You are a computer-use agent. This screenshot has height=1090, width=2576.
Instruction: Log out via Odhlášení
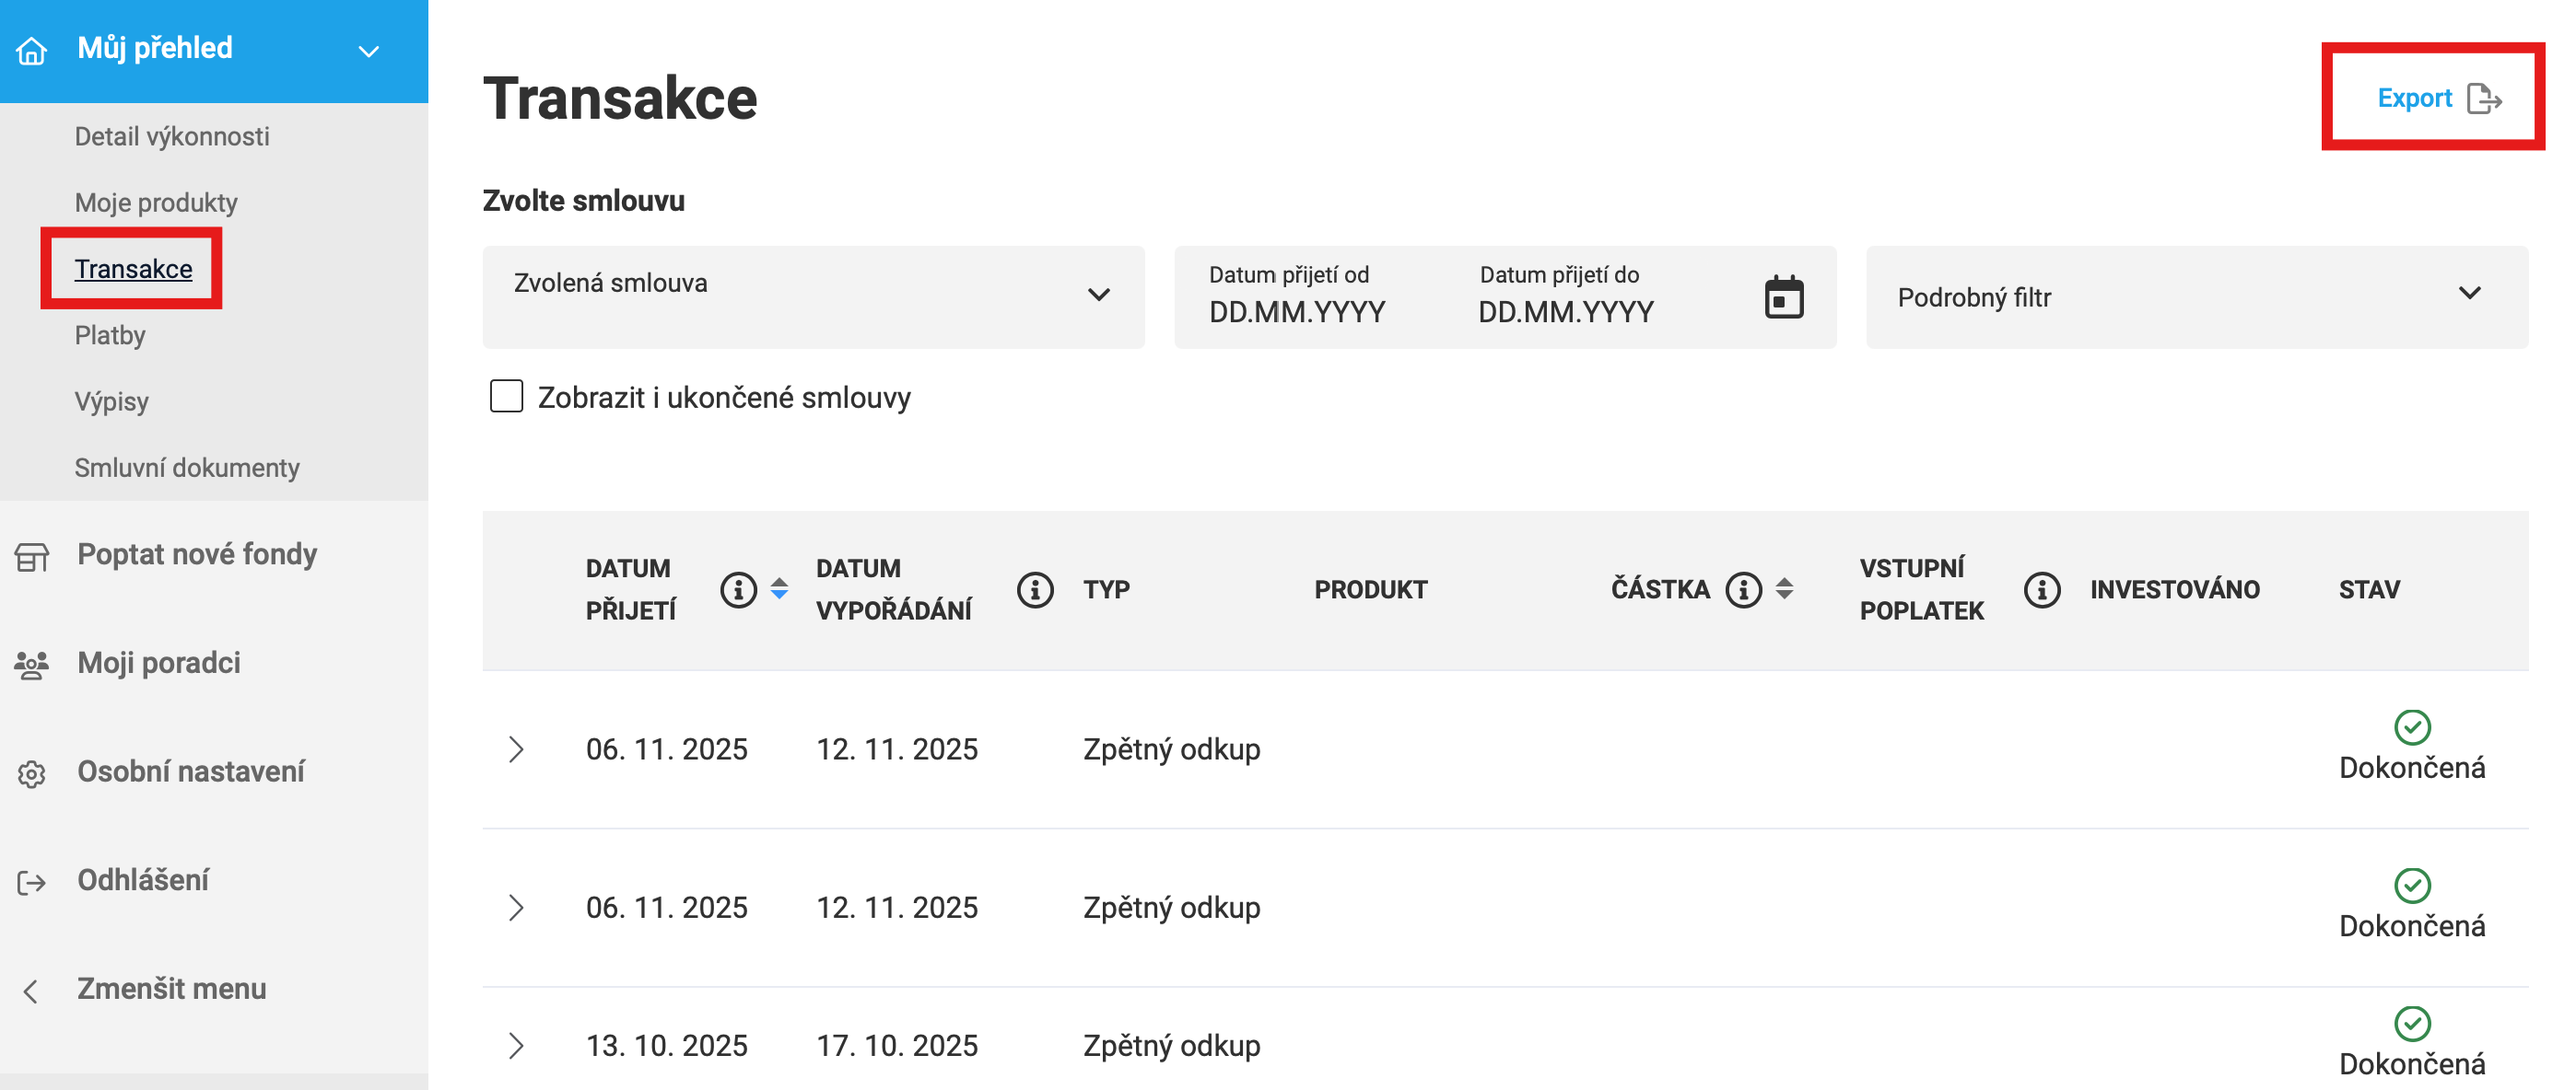coord(143,880)
